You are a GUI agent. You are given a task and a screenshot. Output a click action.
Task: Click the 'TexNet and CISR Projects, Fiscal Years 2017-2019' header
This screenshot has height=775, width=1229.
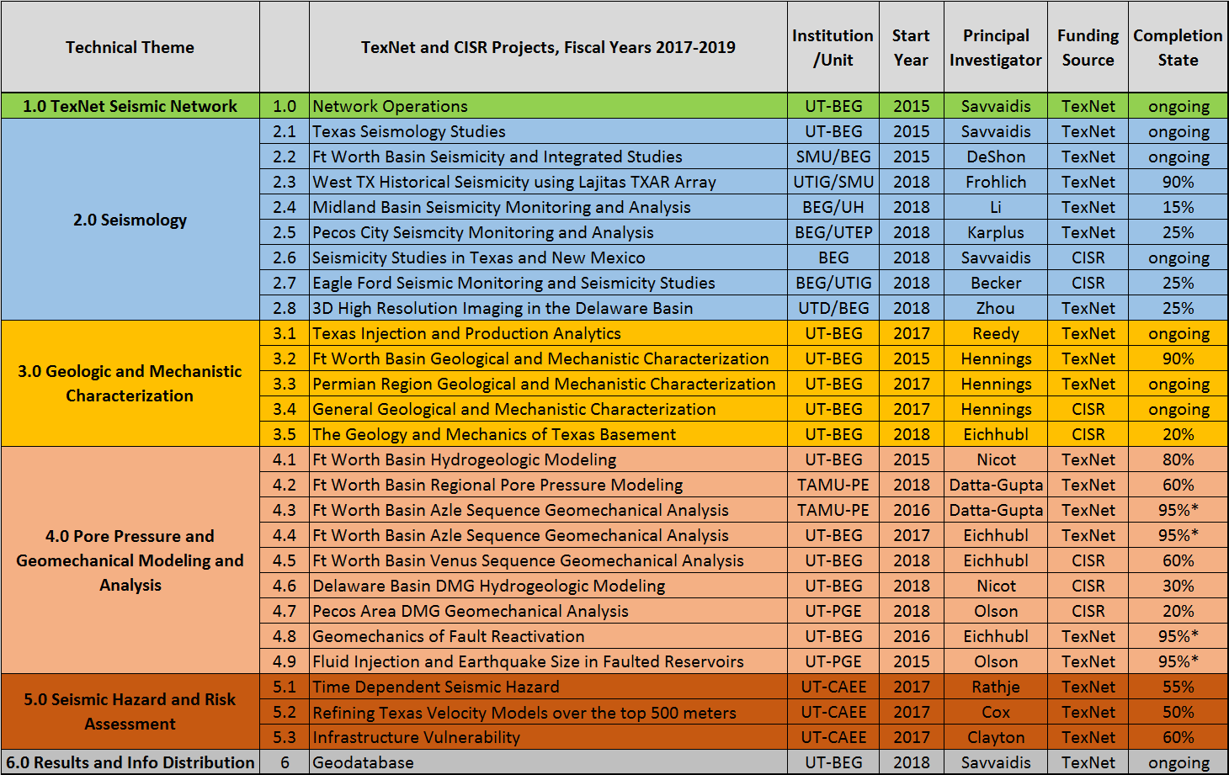548,47
